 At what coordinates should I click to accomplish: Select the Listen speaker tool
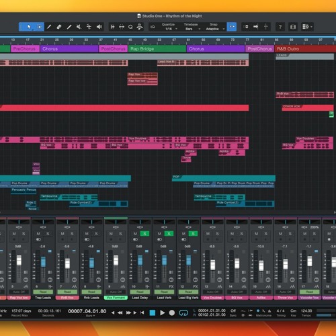[x=99, y=27]
